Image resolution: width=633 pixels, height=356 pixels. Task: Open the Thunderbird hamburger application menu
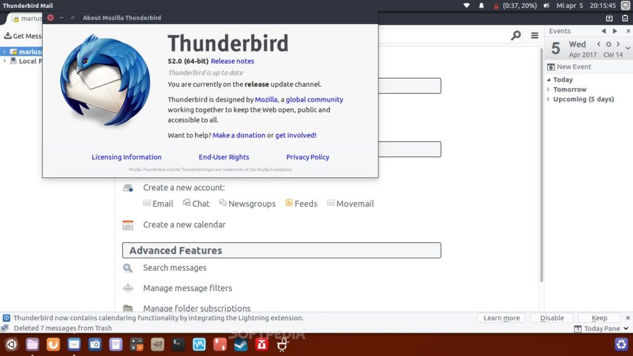(535, 35)
